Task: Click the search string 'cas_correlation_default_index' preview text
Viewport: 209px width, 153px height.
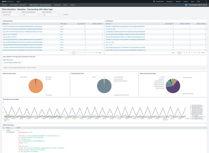Action: click(20, 68)
